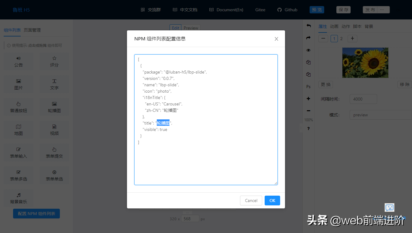Open the 中文文档 documentation link
Image resolution: width=412 pixels, height=233 pixels.
pyautogui.click(x=185, y=10)
